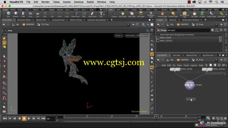Toggle the pin on the viewport pane

coord(133,24)
